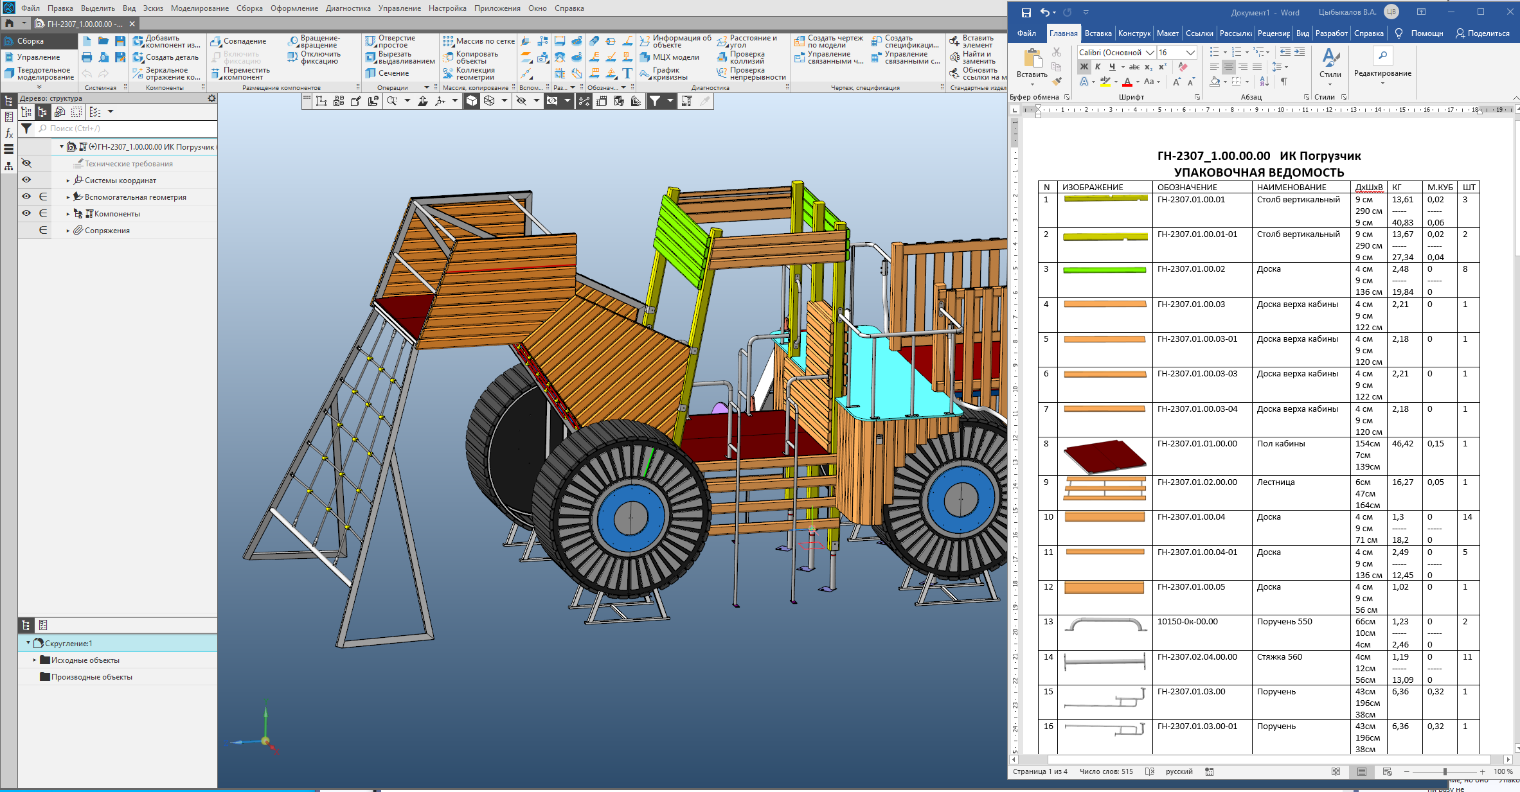Screen dimensions: 1520x792
Task: Hide the Компоненты tree node
Action: tap(26, 213)
